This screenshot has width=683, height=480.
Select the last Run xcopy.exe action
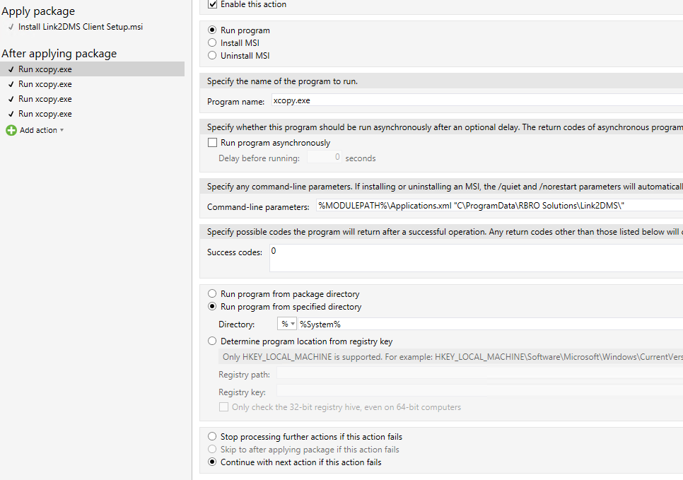point(45,114)
